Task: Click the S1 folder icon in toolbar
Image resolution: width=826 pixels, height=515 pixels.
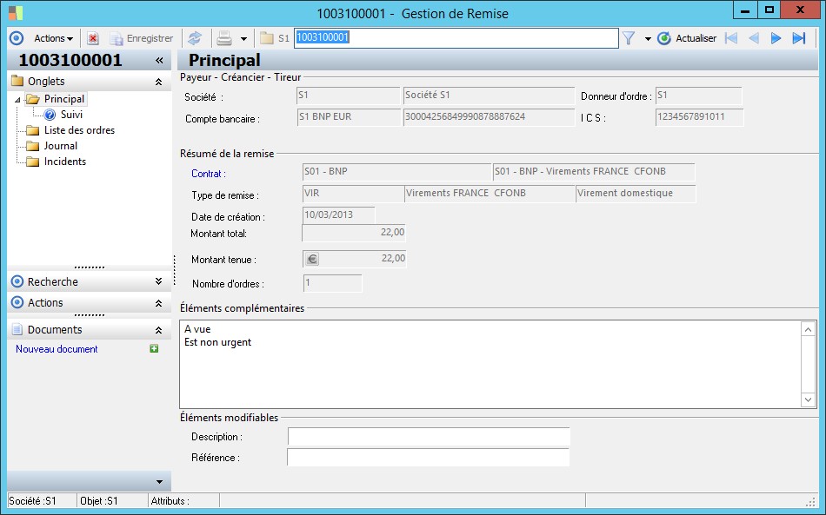Action: [x=267, y=38]
